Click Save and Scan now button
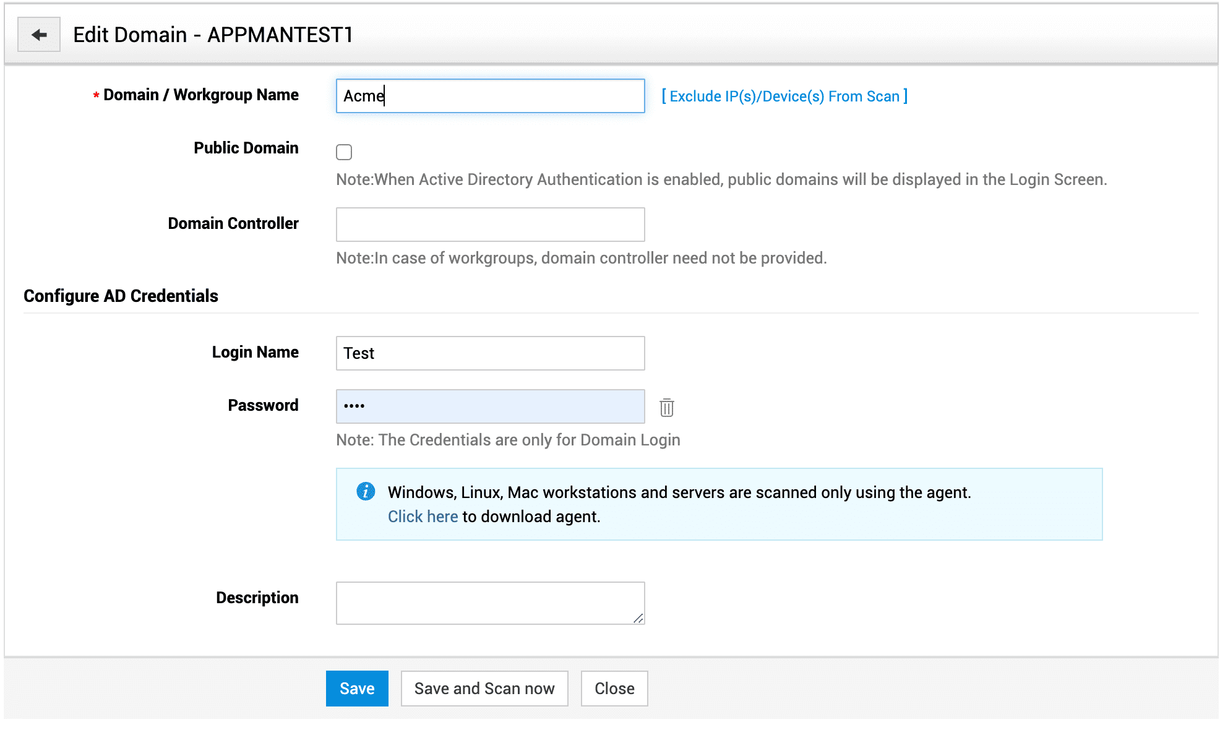Image resolution: width=1220 pixels, height=730 pixels. pos(484,689)
